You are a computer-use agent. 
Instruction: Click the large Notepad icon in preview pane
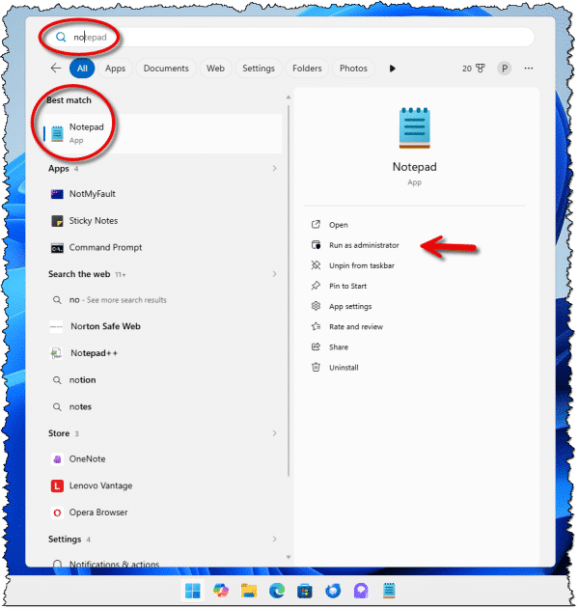click(x=415, y=128)
